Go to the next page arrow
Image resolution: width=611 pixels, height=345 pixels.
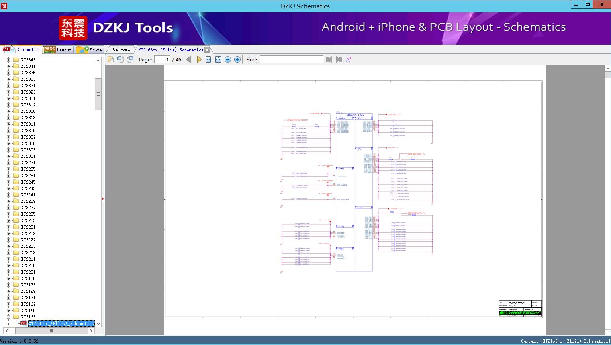[199, 59]
